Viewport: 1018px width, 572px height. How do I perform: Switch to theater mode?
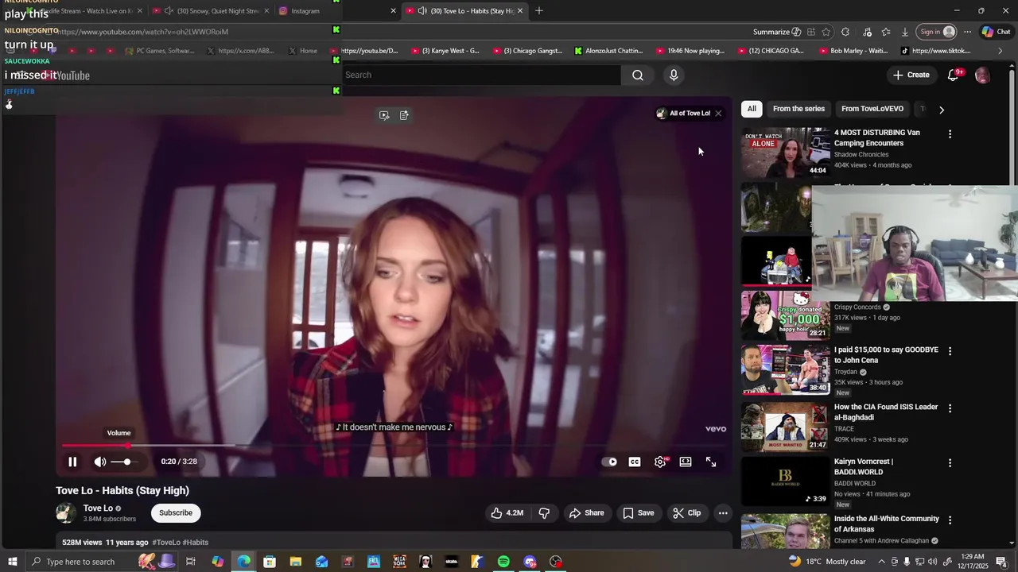point(686,462)
